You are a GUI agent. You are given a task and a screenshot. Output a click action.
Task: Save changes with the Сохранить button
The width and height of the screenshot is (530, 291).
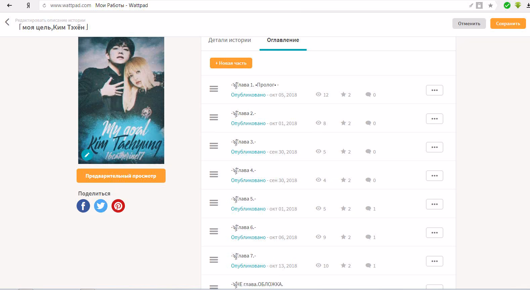(x=508, y=23)
